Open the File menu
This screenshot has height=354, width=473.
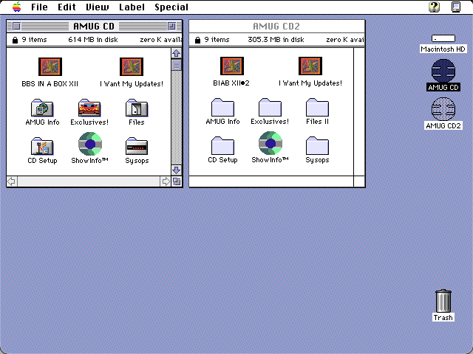pos(39,7)
